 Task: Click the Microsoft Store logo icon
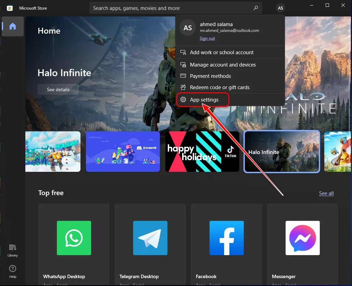pyautogui.click(x=10, y=8)
